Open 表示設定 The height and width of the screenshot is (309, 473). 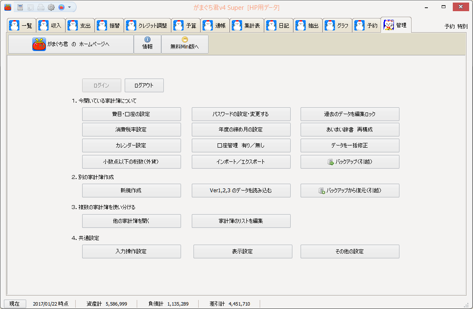point(243,251)
